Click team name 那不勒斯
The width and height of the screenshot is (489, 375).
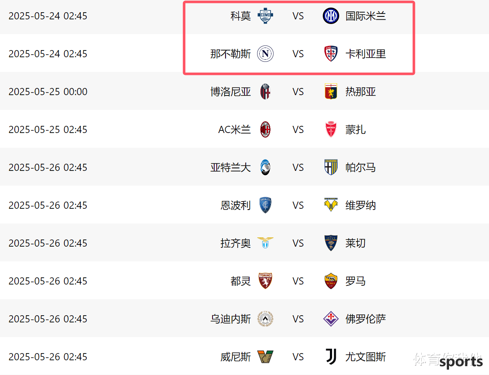(x=231, y=53)
